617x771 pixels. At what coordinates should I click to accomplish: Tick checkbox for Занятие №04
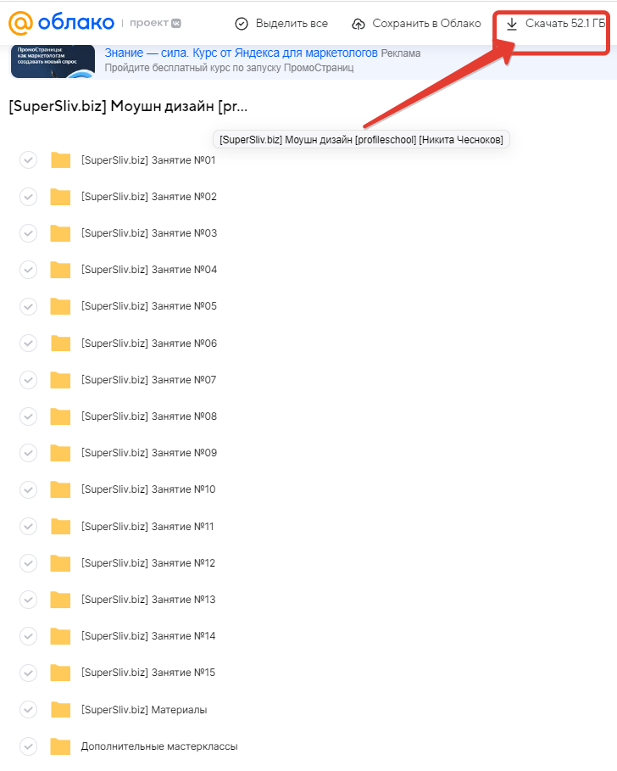click(29, 270)
